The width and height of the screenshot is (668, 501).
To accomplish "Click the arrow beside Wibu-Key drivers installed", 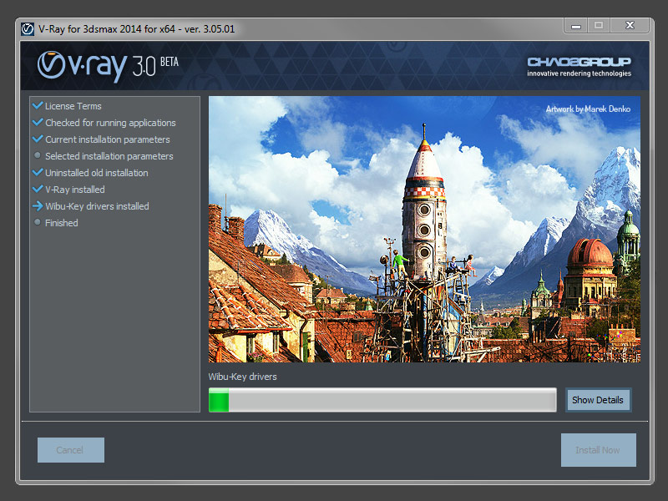I will point(38,205).
